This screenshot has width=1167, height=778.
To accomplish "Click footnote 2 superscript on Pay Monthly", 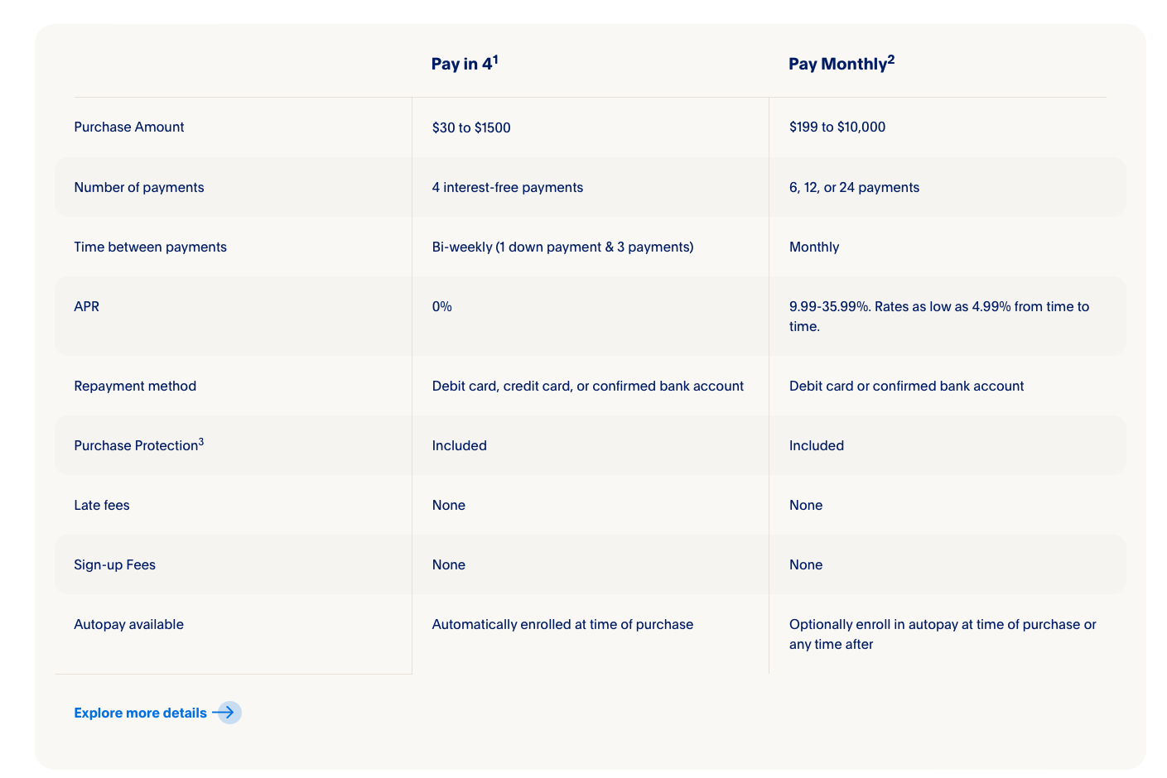I will [x=891, y=59].
